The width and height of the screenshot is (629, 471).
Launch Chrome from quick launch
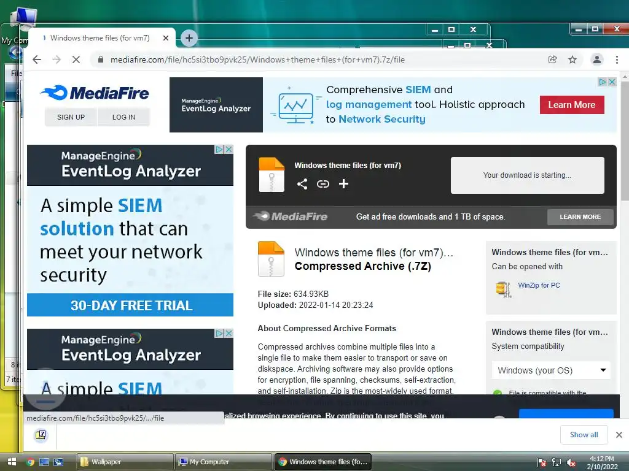(x=30, y=462)
